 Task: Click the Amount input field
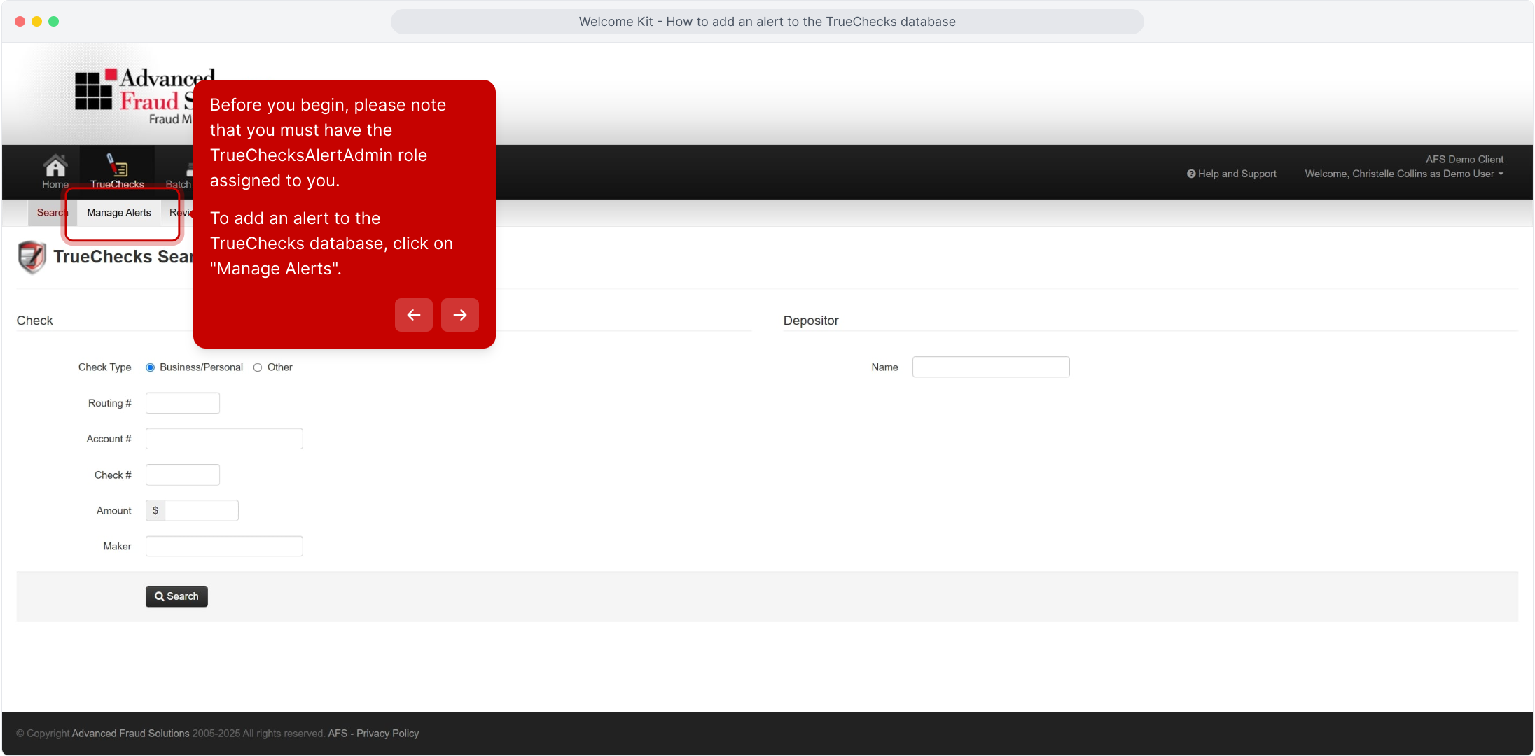point(202,511)
